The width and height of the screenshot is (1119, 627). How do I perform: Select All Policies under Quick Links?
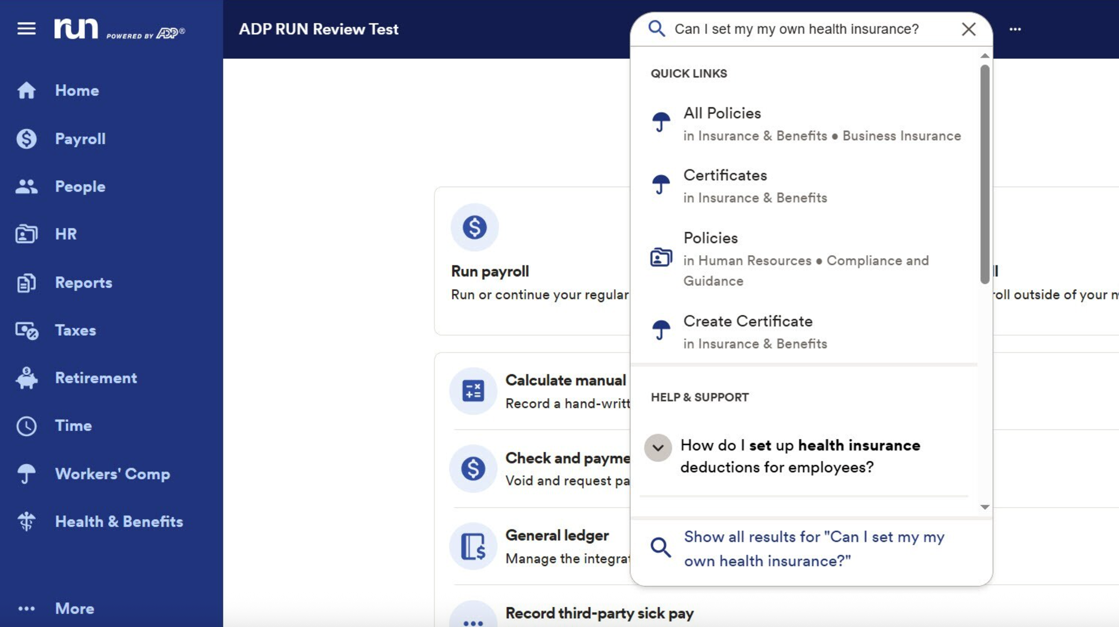pos(722,113)
